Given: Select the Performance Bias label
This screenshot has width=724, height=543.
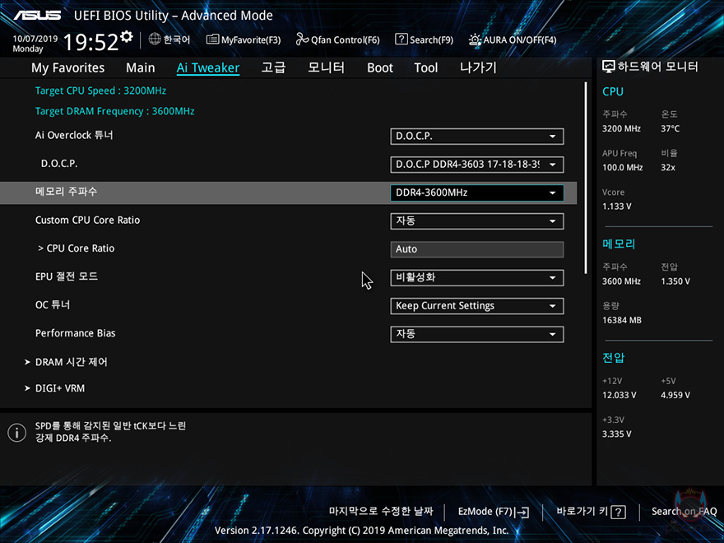Looking at the screenshot, I should tap(75, 333).
